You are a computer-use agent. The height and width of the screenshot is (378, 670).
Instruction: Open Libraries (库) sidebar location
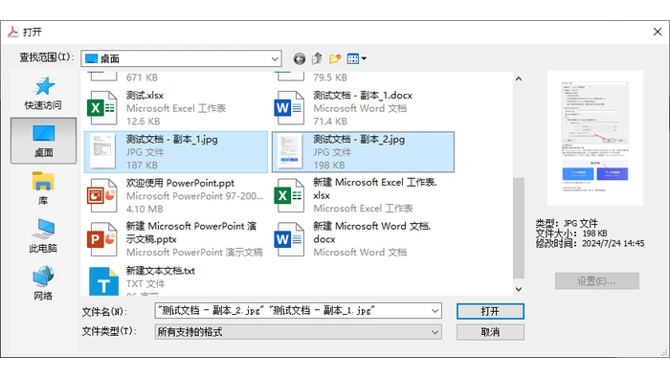pos(43,188)
